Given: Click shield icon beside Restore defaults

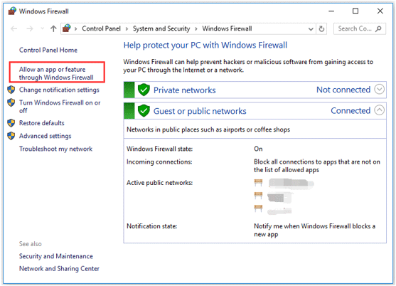Looking at the screenshot, I should [11, 123].
